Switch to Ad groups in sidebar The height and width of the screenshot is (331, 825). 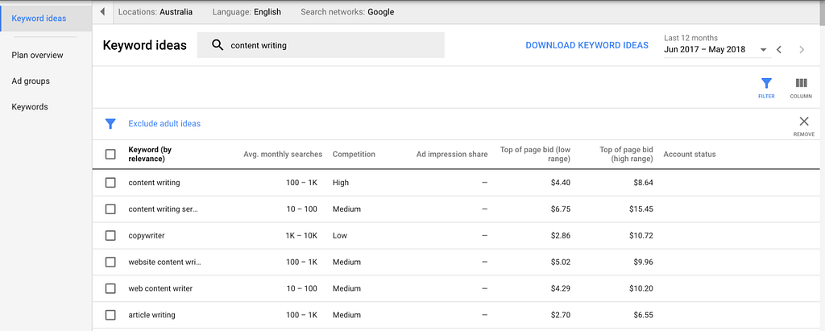pos(31,81)
